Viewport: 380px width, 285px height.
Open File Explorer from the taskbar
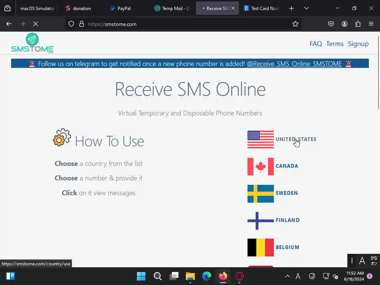[190, 276]
